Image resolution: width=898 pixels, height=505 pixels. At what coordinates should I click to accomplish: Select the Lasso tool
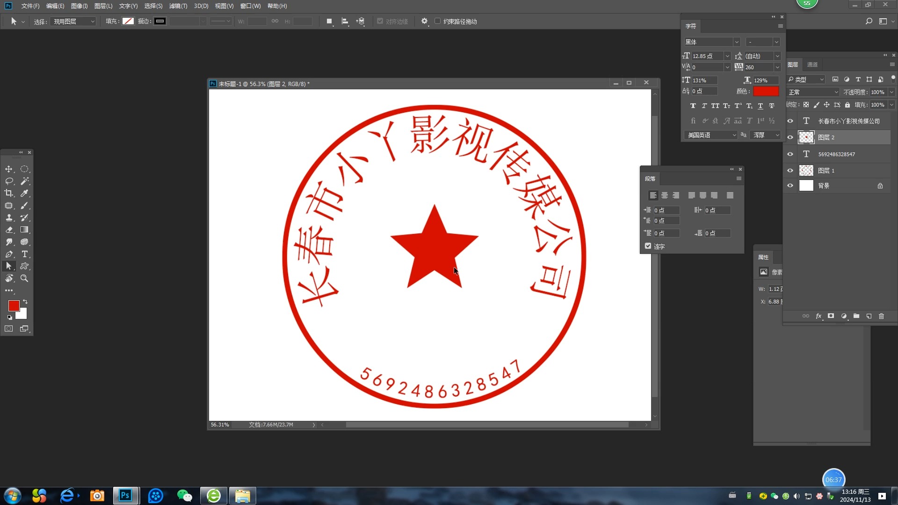pyautogui.click(x=9, y=181)
